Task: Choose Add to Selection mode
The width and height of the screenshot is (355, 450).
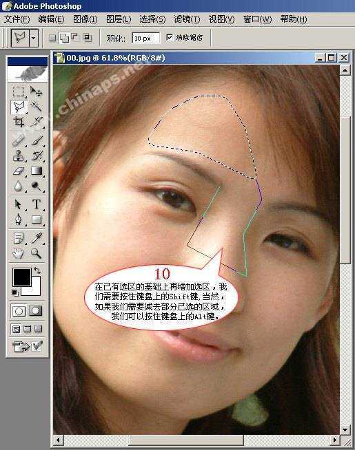Action: (64, 38)
